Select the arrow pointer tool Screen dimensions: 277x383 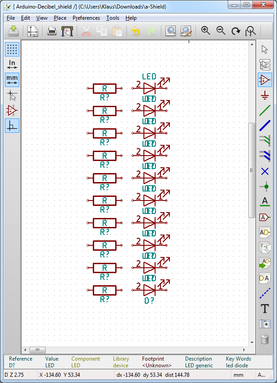[x=265, y=49]
